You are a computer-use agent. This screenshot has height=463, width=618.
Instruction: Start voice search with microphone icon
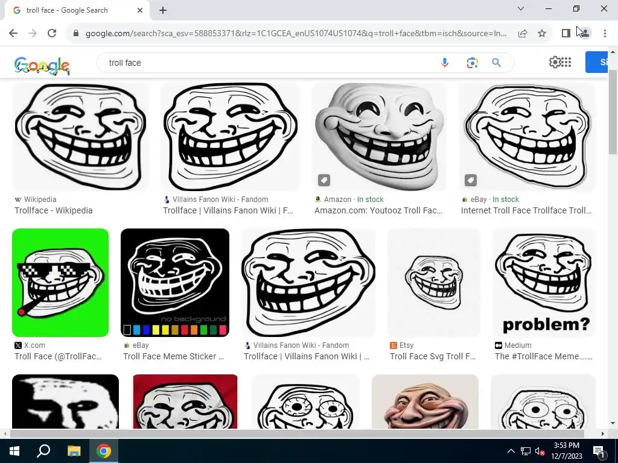click(x=445, y=63)
